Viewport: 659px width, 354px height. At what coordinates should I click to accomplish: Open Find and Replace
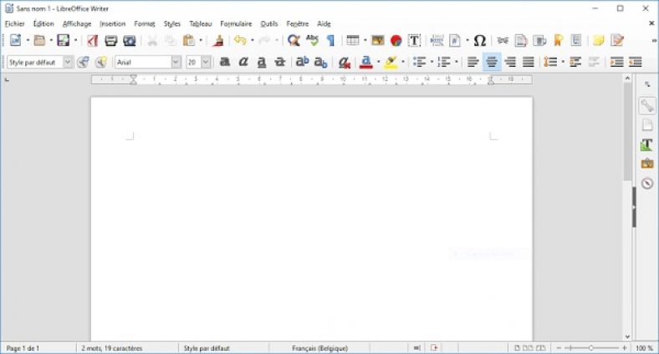click(x=294, y=40)
